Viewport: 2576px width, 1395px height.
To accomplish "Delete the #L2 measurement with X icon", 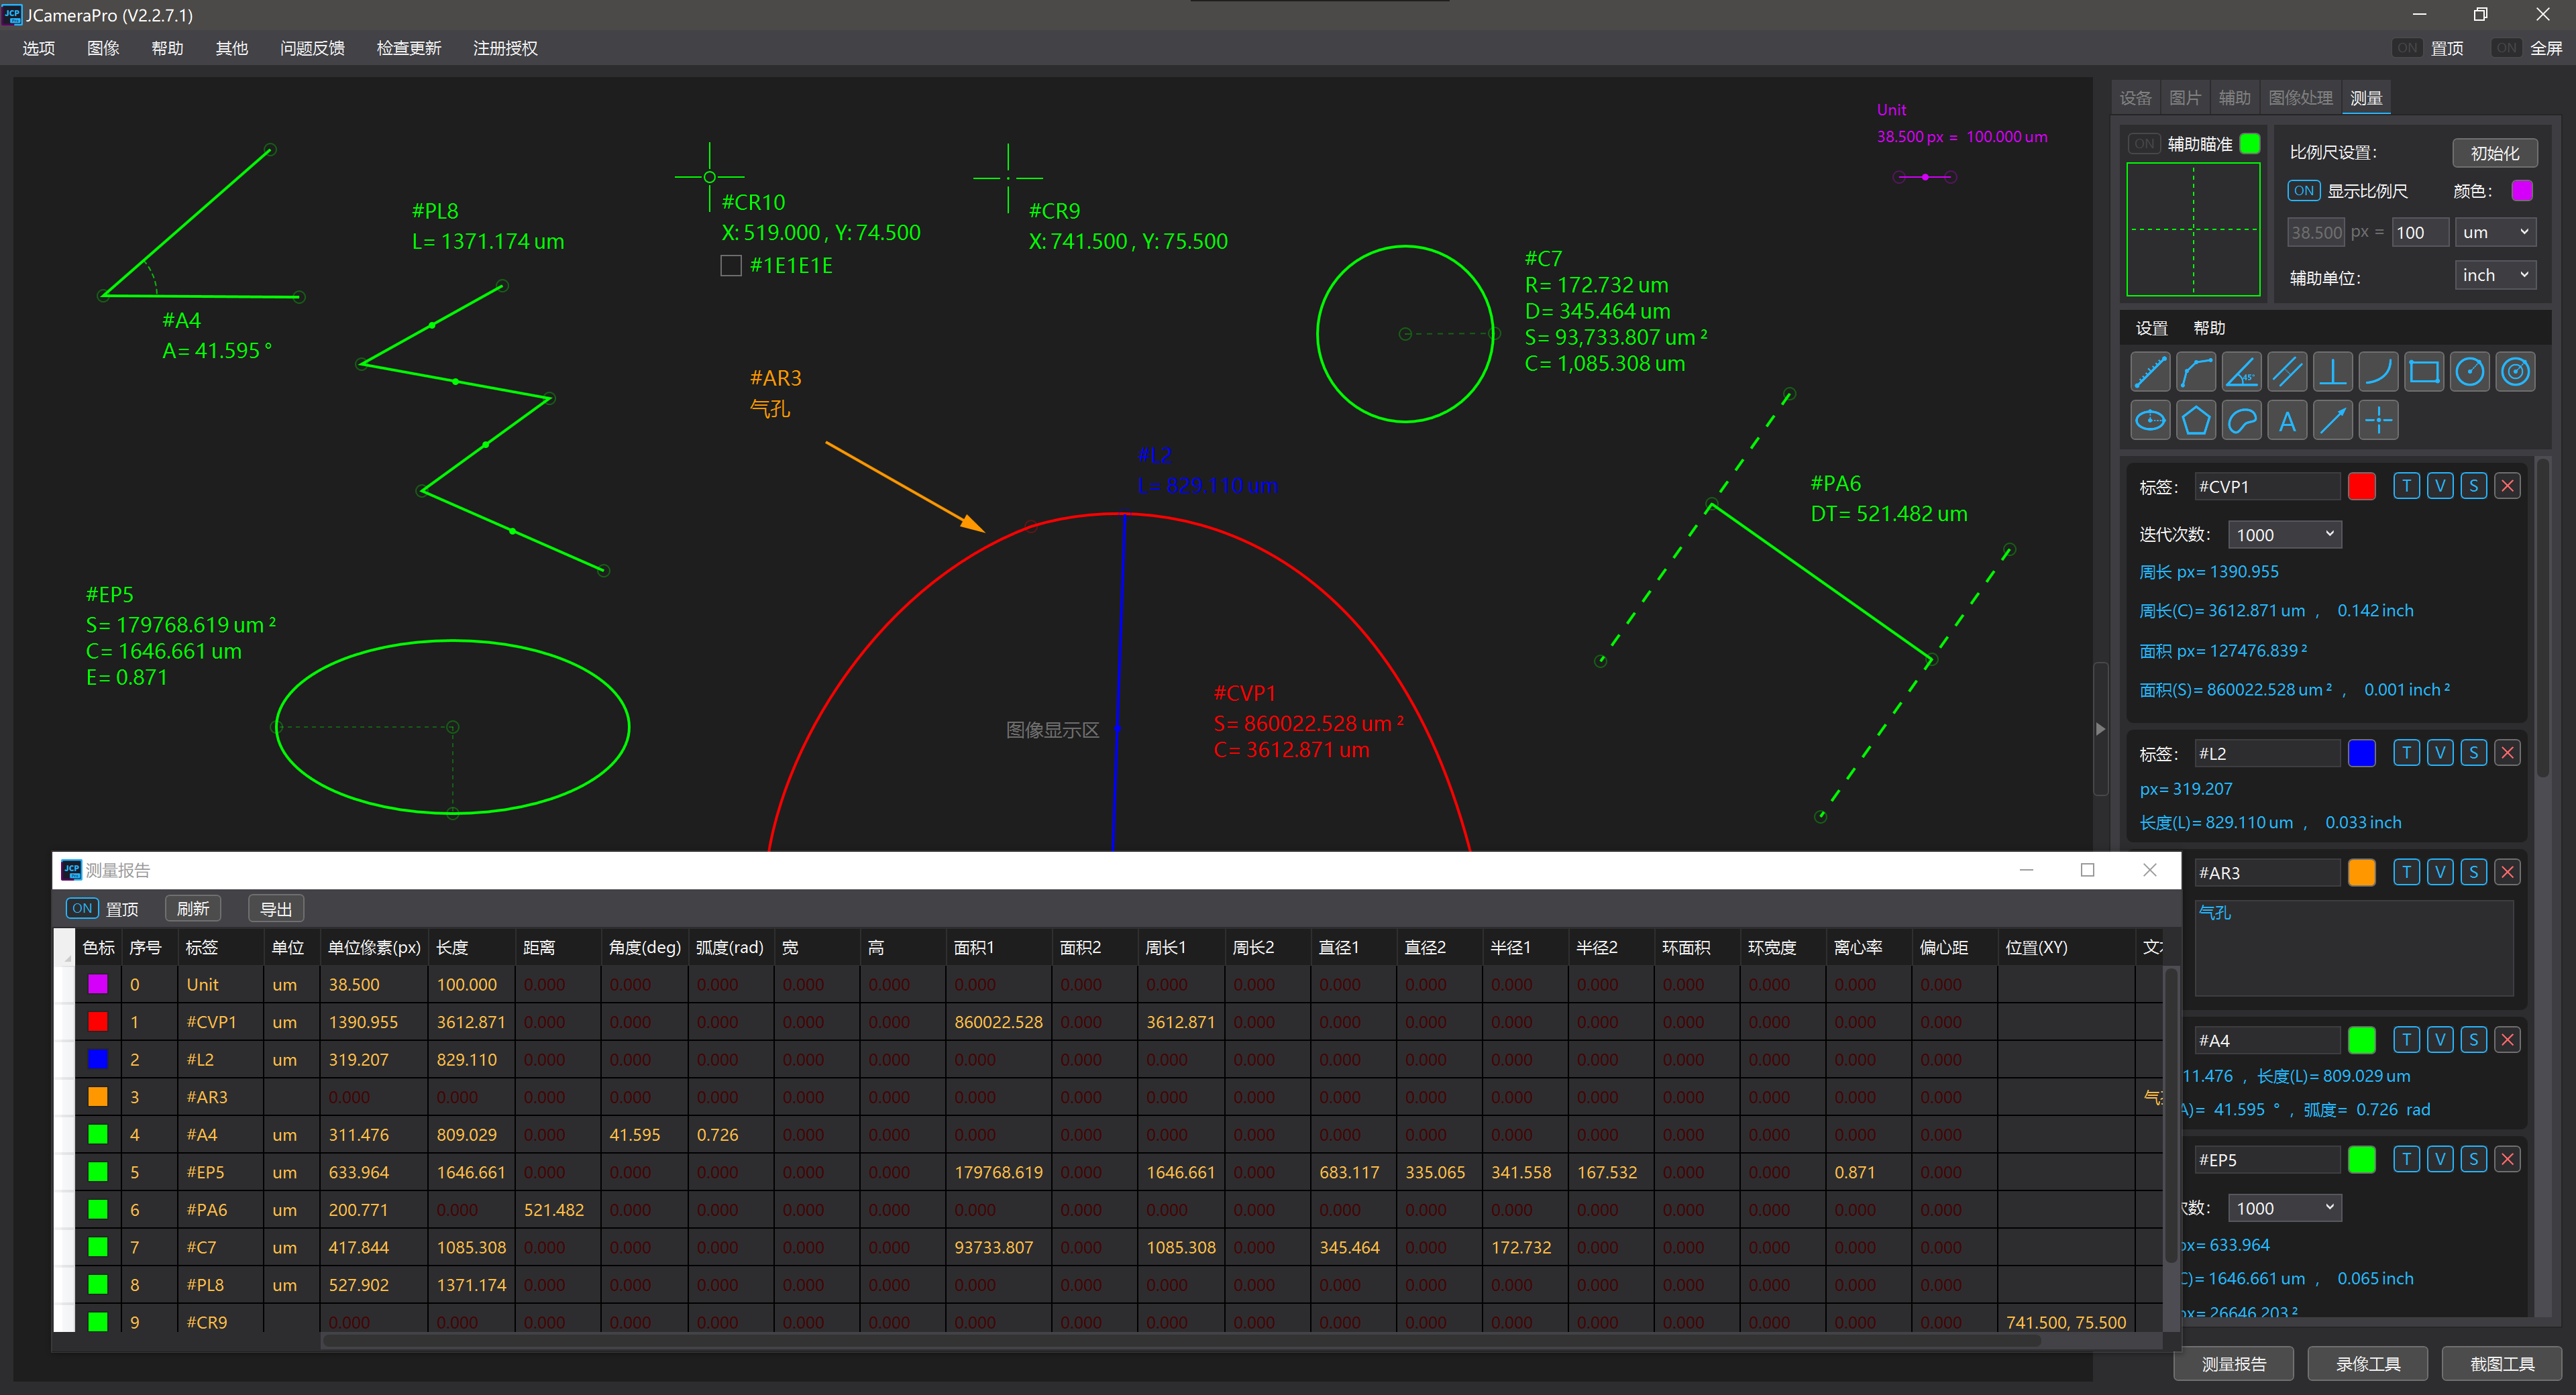I will pos(2507,753).
